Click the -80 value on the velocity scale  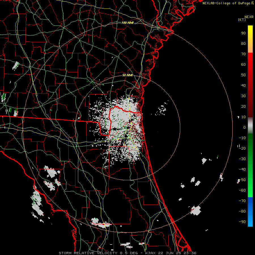(242, 211)
